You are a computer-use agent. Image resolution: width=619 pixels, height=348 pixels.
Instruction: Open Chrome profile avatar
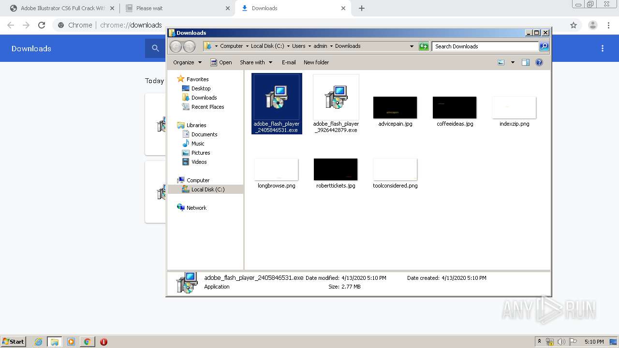(x=593, y=25)
